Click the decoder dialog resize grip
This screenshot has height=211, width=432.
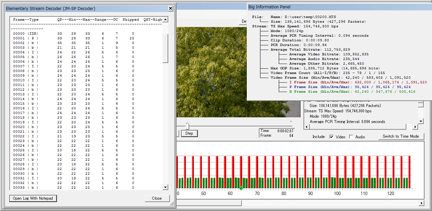pos(172,203)
